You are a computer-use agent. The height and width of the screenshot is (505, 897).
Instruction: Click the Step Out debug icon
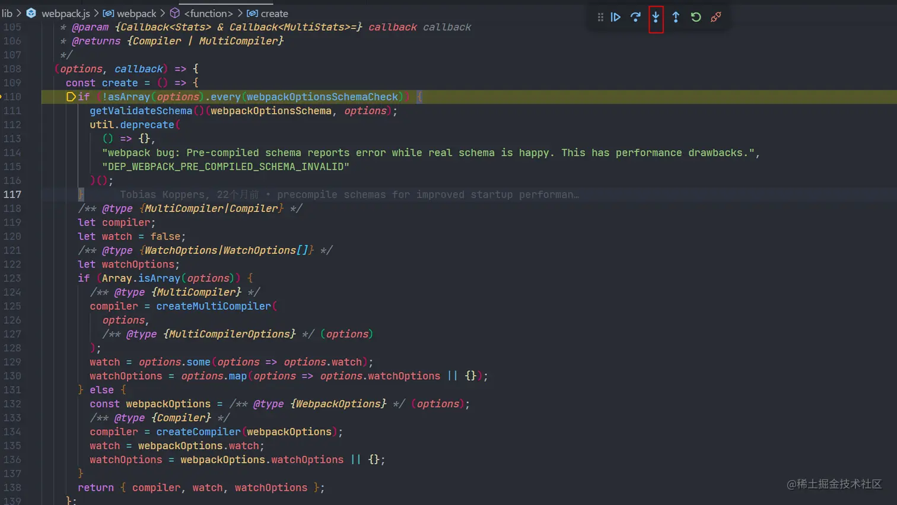click(676, 17)
